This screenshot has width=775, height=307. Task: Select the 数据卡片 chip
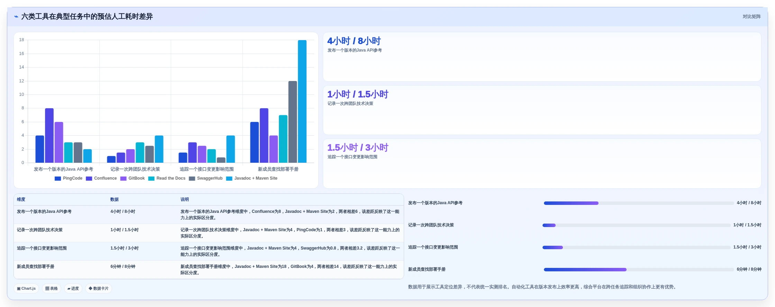(x=99, y=288)
